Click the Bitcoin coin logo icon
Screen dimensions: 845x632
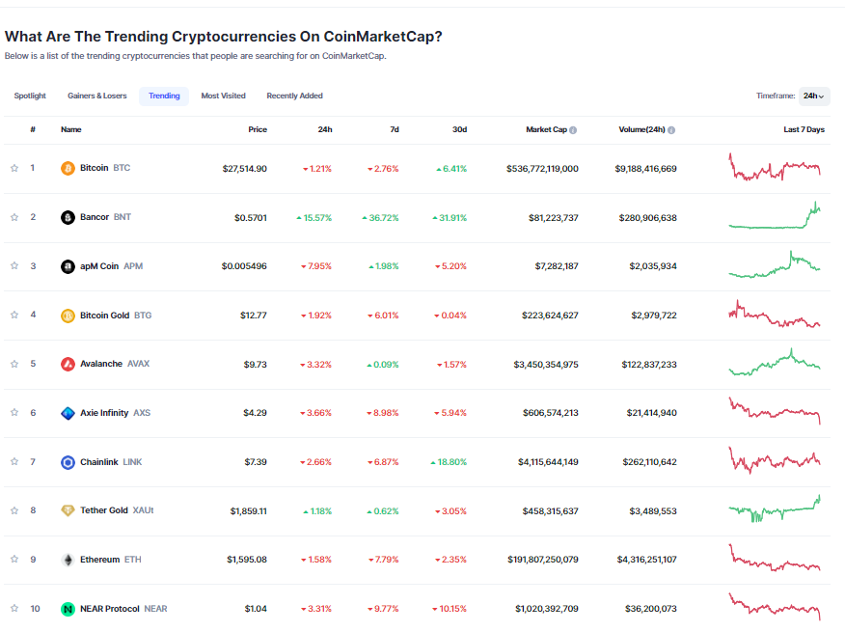(x=68, y=168)
